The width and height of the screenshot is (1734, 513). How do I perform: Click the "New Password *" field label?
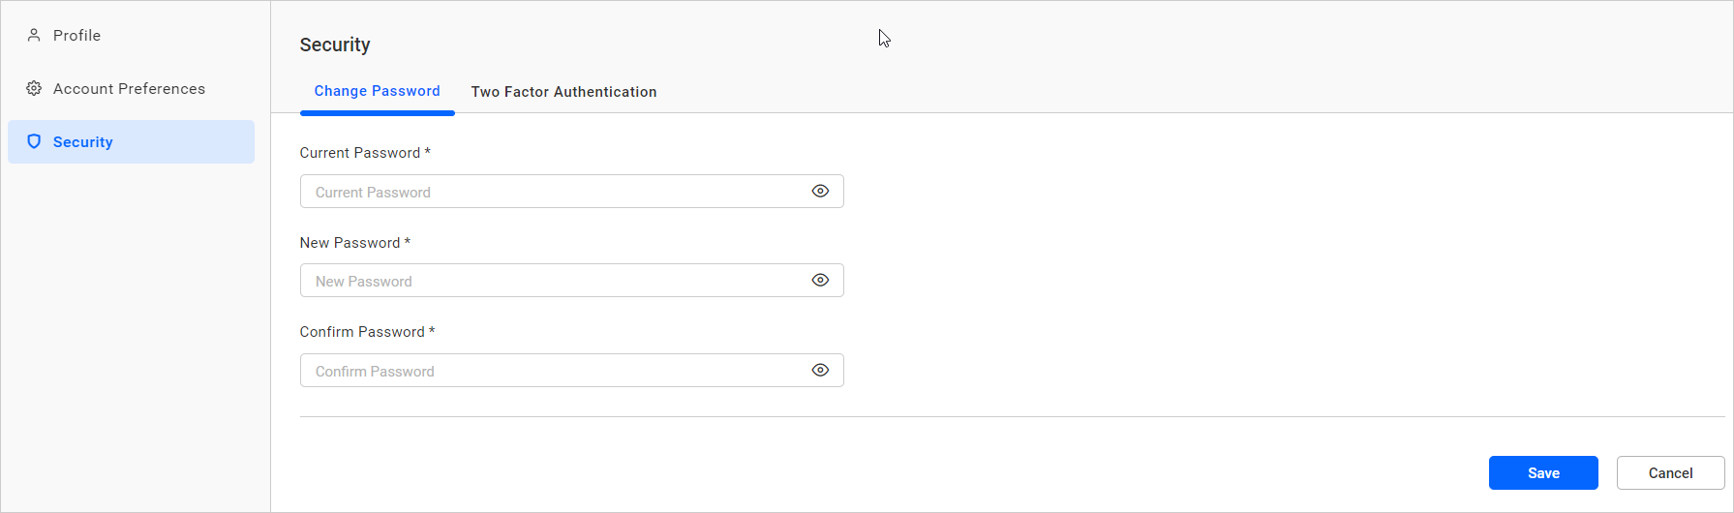pos(354,243)
